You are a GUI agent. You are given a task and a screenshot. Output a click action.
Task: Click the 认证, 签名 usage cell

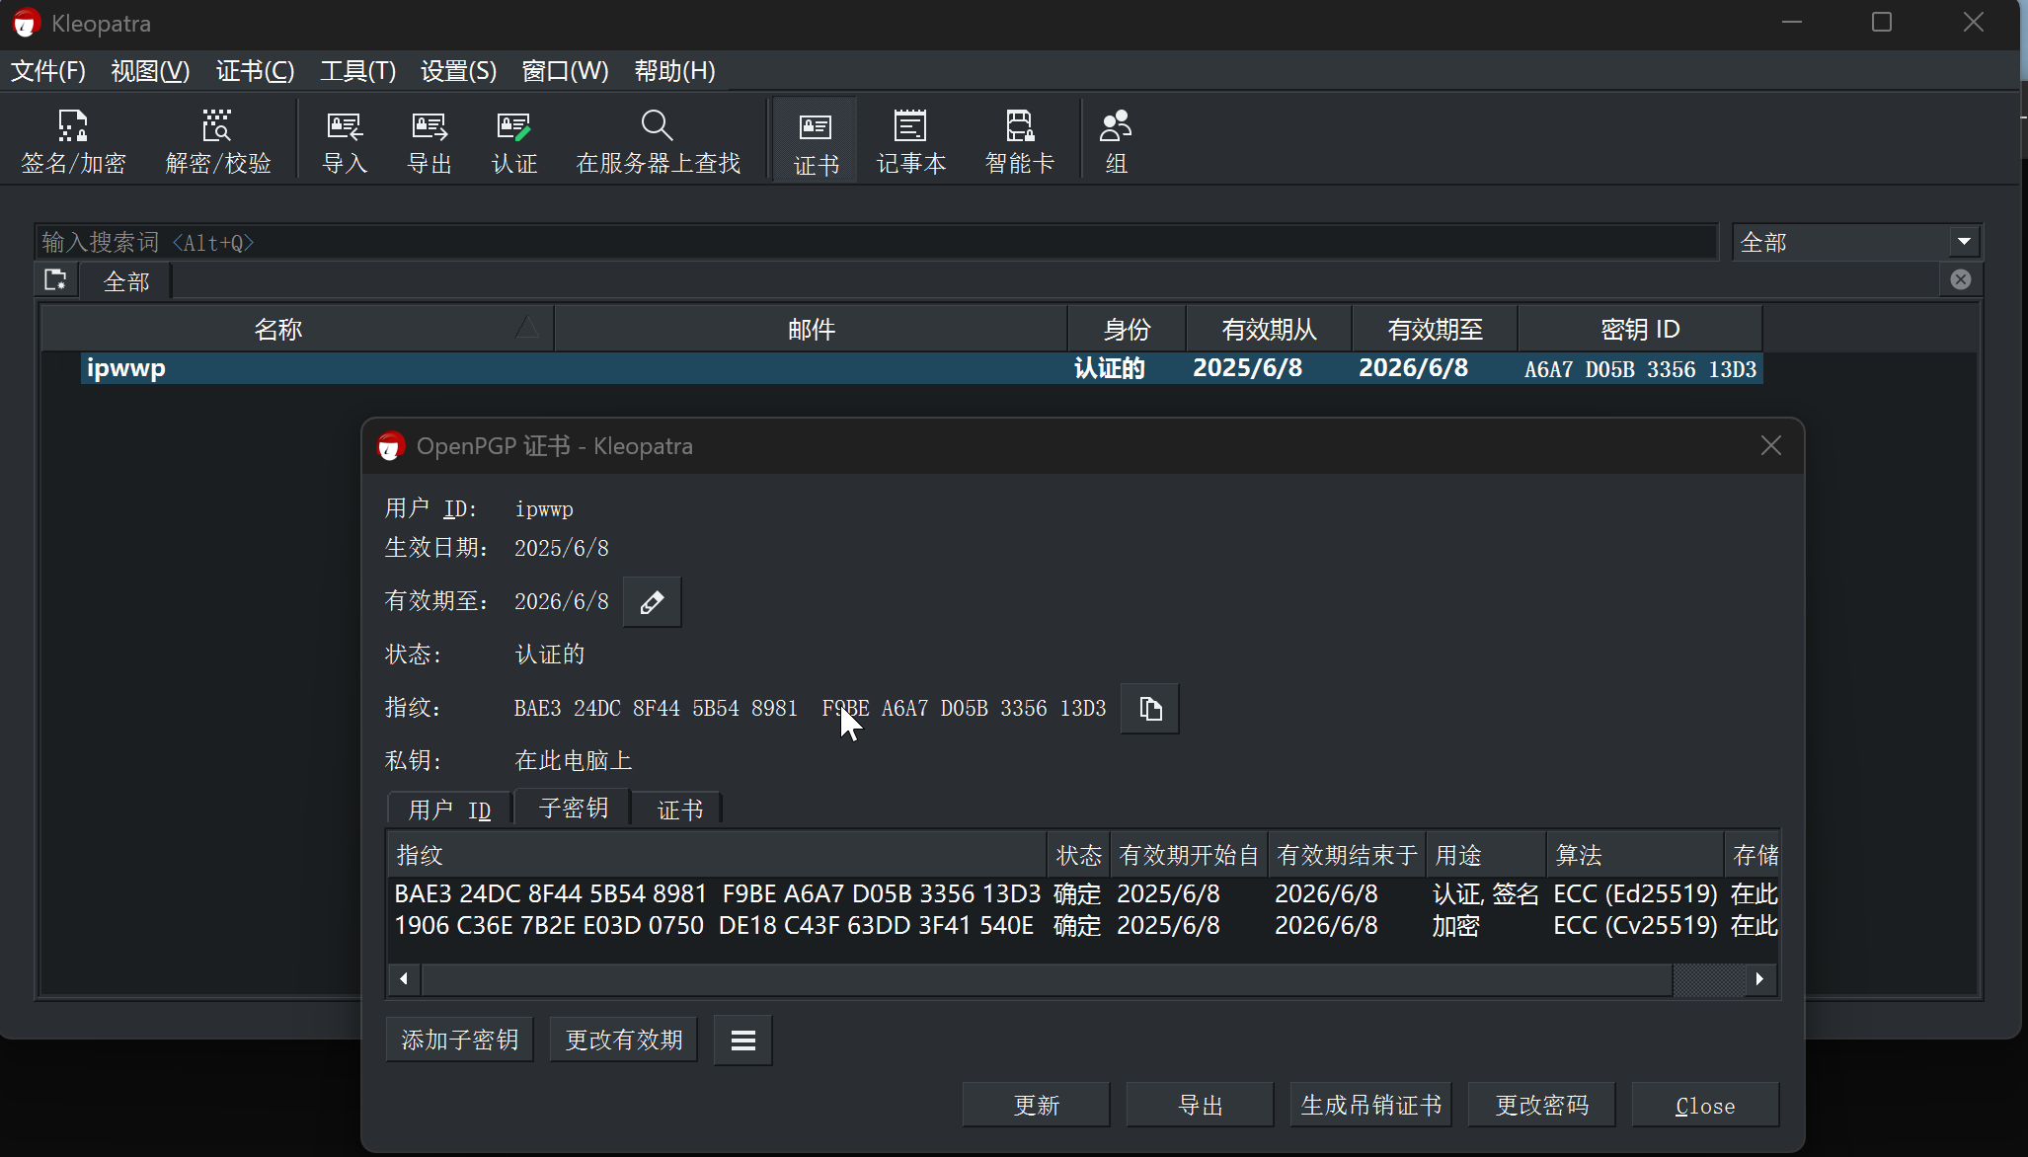click(x=1486, y=893)
